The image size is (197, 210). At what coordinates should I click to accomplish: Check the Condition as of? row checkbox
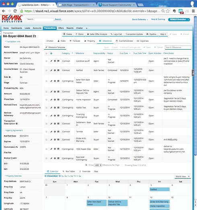(47, 61)
